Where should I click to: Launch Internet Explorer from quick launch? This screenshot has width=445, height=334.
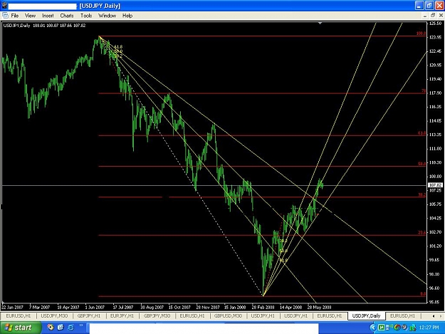coord(70,328)
